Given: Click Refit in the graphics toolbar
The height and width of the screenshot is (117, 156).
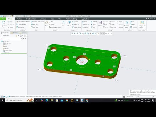Looking at the screenshot, I should (x=72, y=33).
